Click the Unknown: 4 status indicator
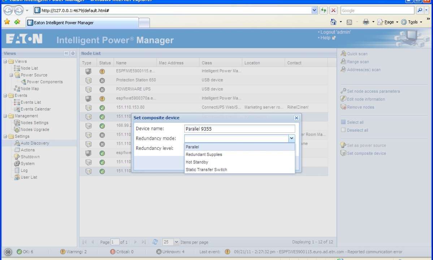The height and width of the screenshot is (260, 433). tap(170, 252)
